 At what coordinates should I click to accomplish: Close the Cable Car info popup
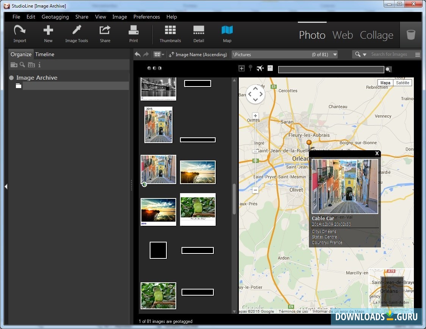377,154
